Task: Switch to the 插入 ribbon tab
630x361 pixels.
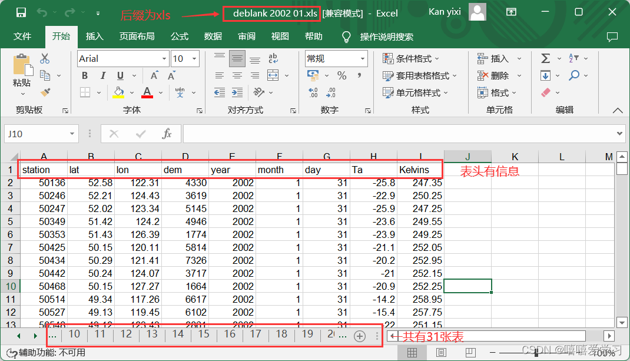Action: coord(95,36)
